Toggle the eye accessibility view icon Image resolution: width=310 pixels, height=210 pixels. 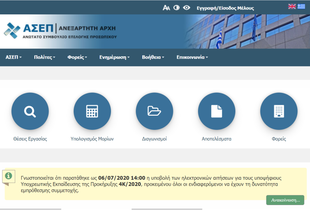[x=186, y=8]
